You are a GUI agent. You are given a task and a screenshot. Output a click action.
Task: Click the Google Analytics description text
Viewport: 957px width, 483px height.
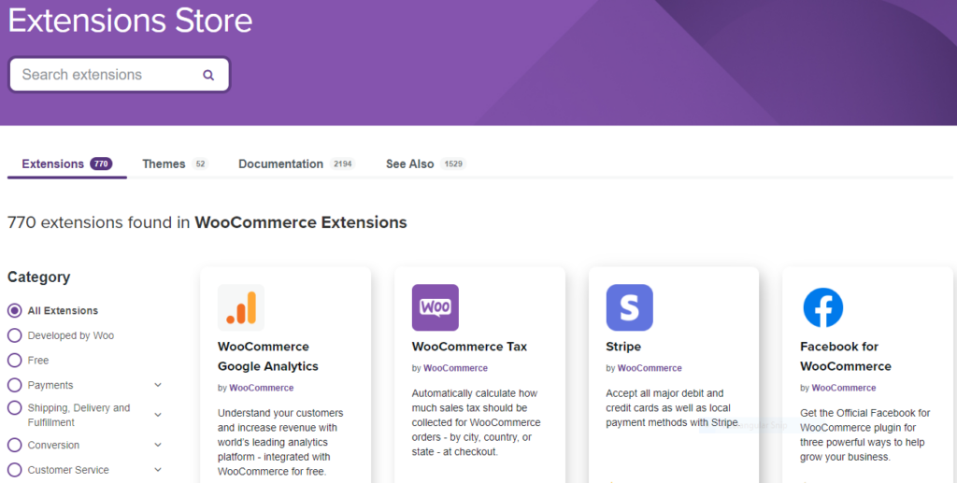[x=280, y=442]
